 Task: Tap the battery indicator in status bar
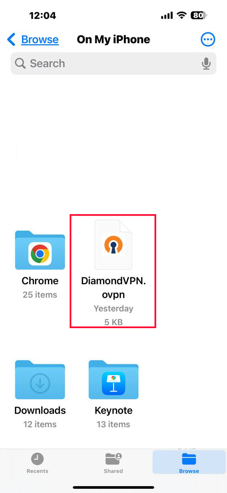coord(199,15)
